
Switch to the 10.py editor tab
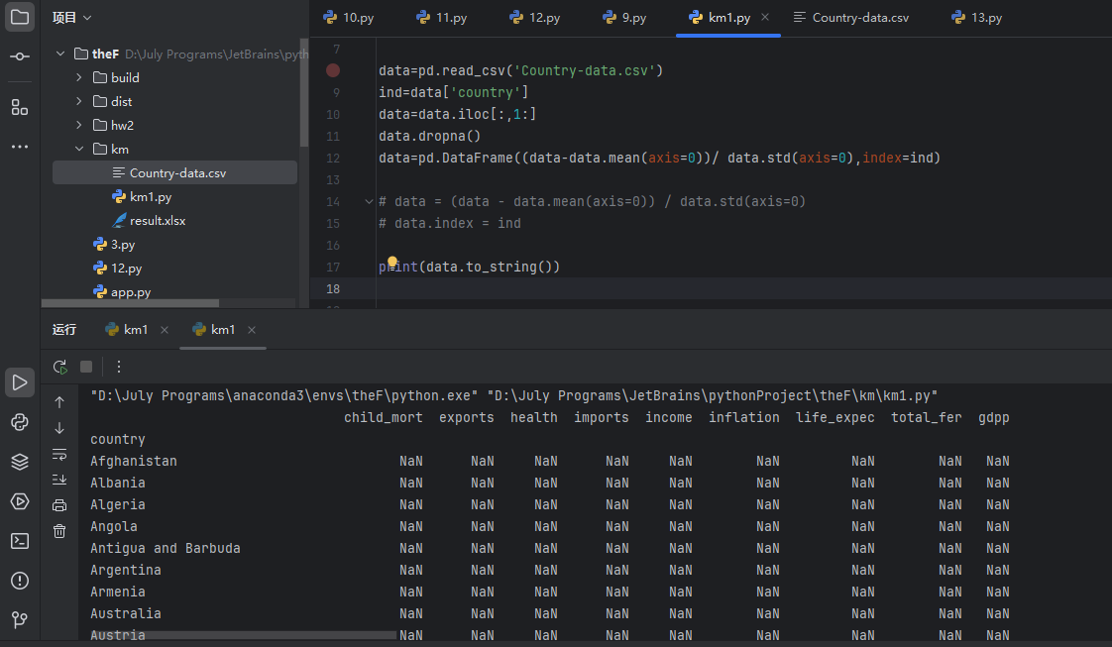pyautogui.click(x=348, y=18)
